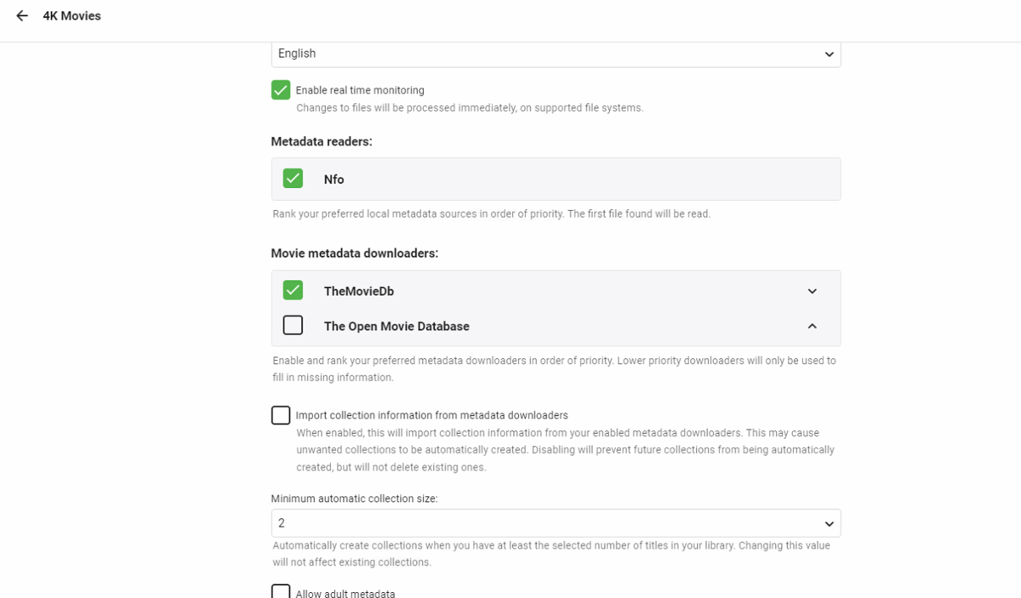This screenshot has height=598, width=1021.
Task: Click The Open Movie Database label
Action: 396,326
